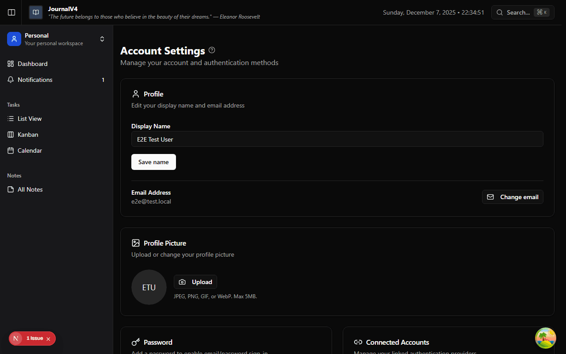Click the key icon in Password section
This screenshot has height=354, width=566.
(x=136, y=342)
